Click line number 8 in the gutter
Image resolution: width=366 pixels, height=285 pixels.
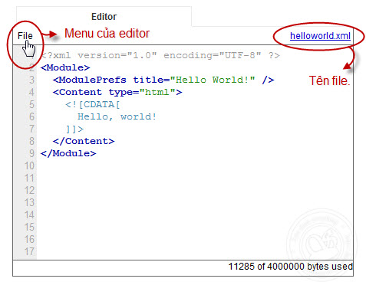pyautogui.click(x=31, y=141)
